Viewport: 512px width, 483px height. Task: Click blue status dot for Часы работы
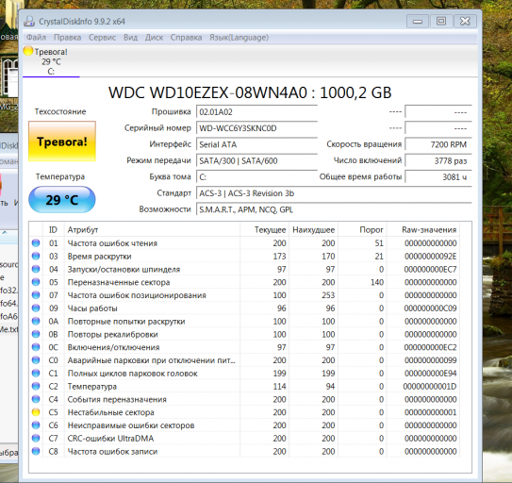(36, 308)
